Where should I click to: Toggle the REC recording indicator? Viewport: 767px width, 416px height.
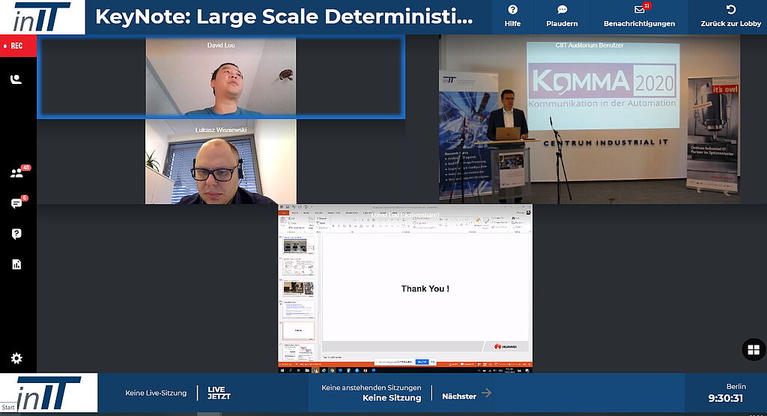(x=18, y=46)
